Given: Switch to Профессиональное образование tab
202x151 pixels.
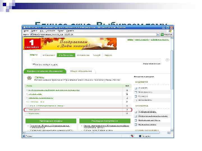Looking at the screenshot, I should [45, 71].
